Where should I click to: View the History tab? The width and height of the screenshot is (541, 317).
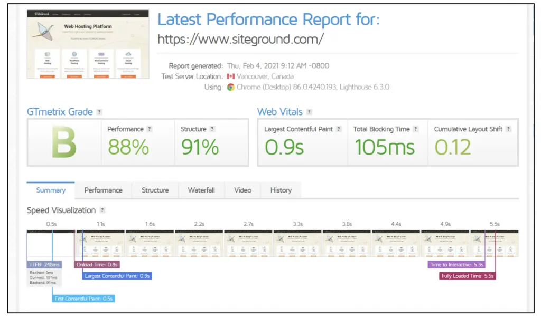(x=281, y=190)
